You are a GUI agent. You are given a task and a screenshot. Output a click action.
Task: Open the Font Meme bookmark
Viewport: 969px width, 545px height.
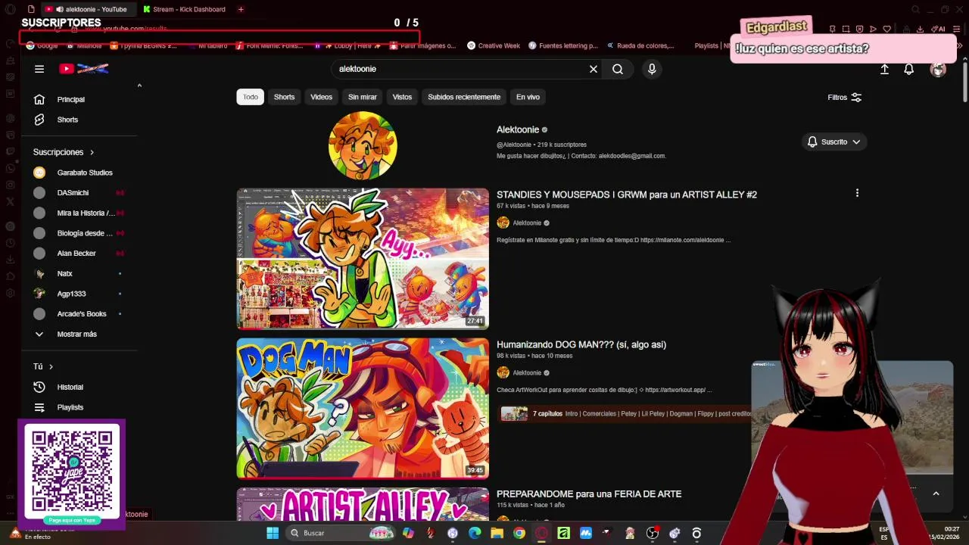[269, 45]
